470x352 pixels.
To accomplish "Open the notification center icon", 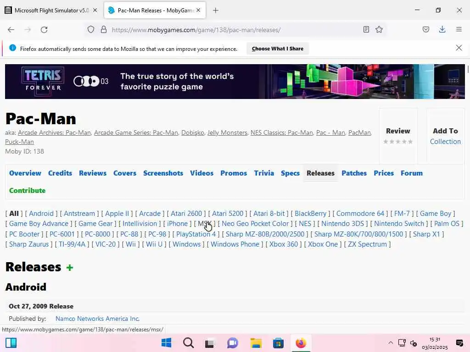I will (x=459, y=343).
